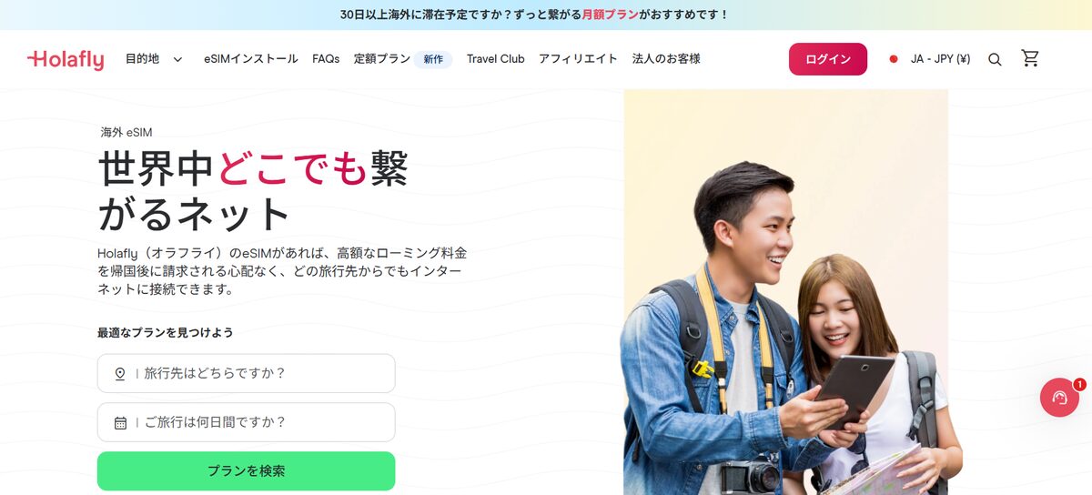Screen dimensions: 1092x495
Task: Click the location pin icon in destination field
Action: coord(120,374)
